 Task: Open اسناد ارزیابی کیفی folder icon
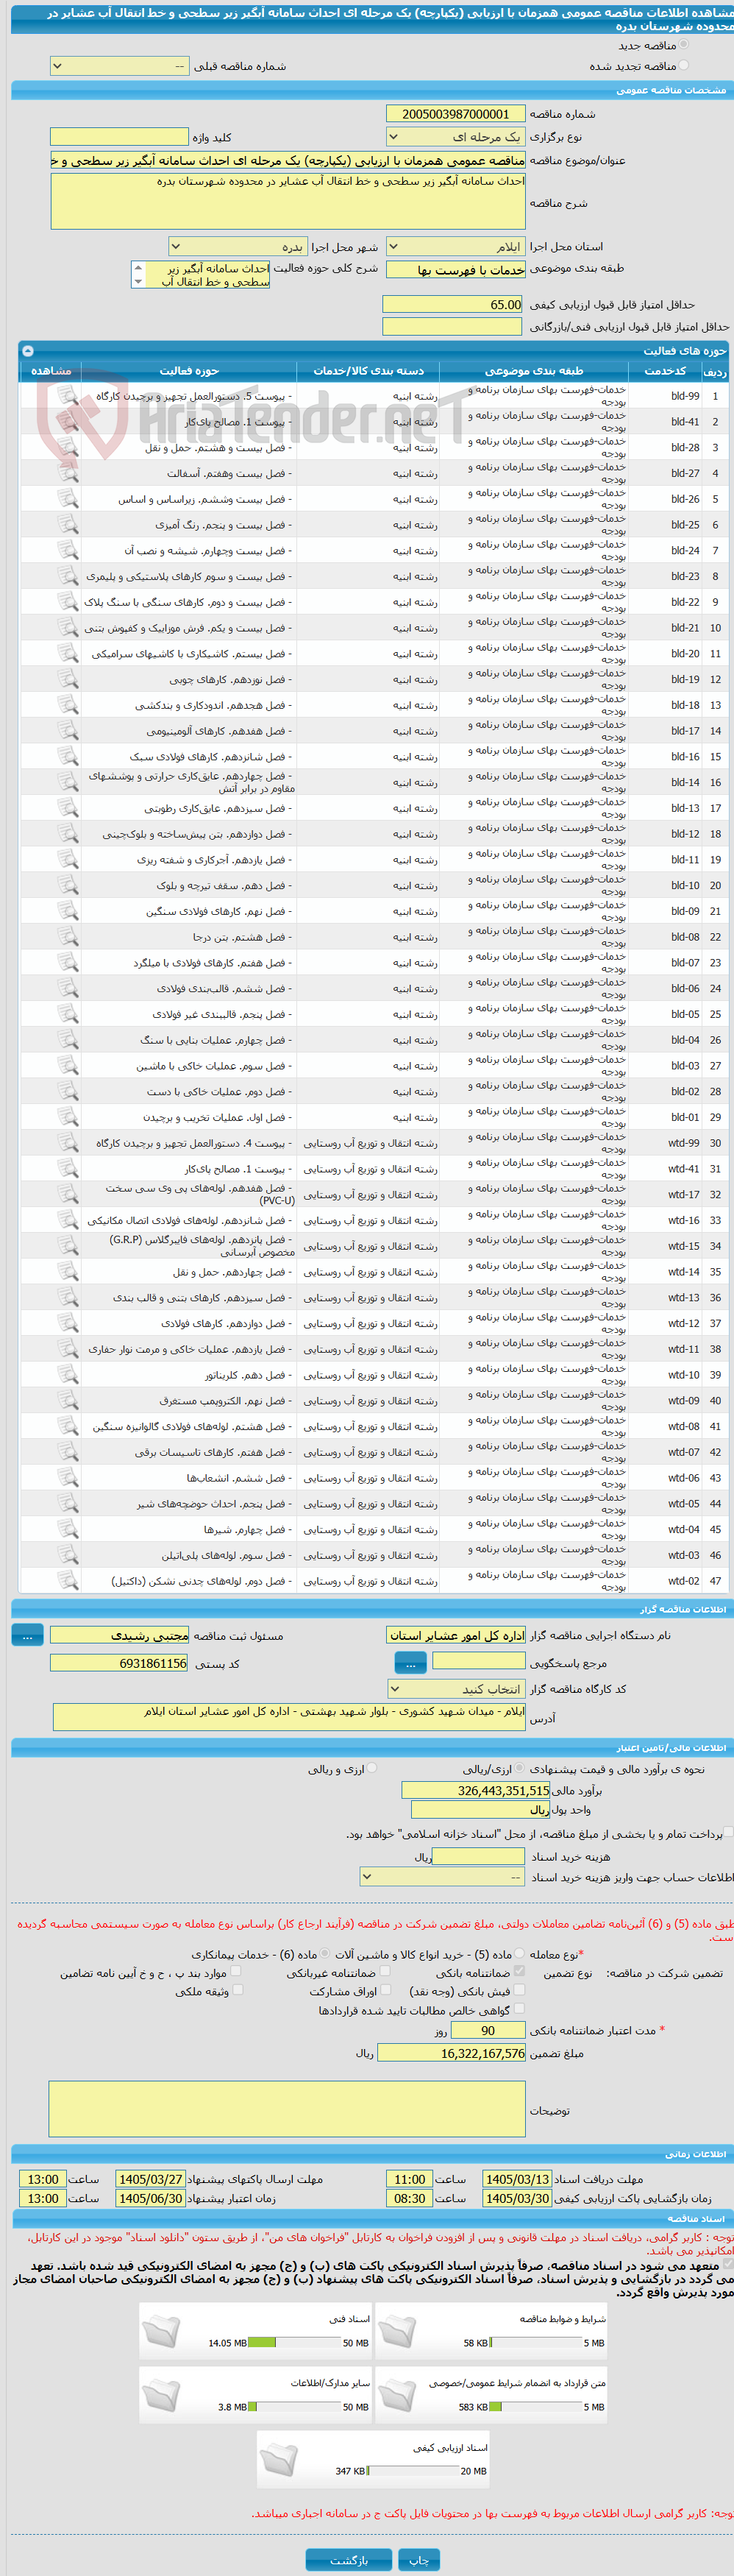click(279, 2460)
